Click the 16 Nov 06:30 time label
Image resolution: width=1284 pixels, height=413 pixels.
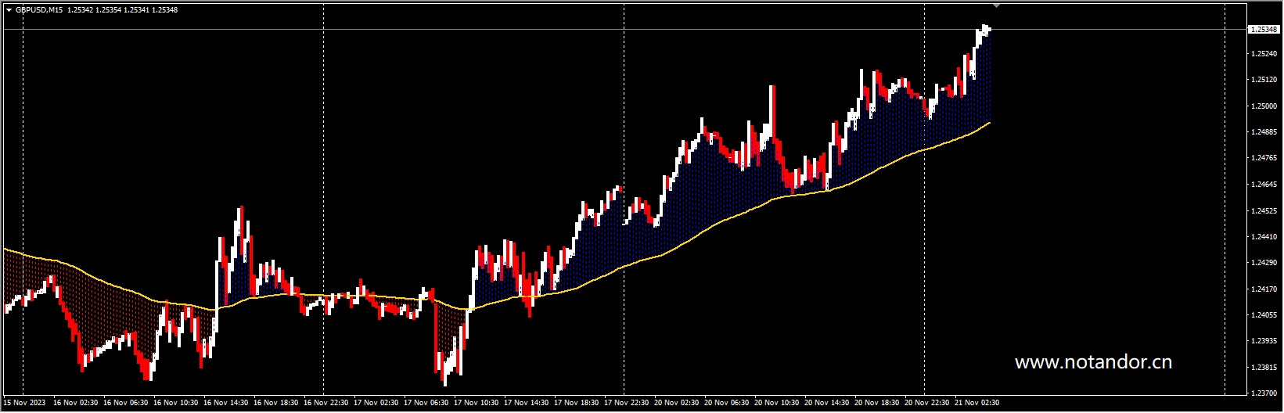coord(126,404)
